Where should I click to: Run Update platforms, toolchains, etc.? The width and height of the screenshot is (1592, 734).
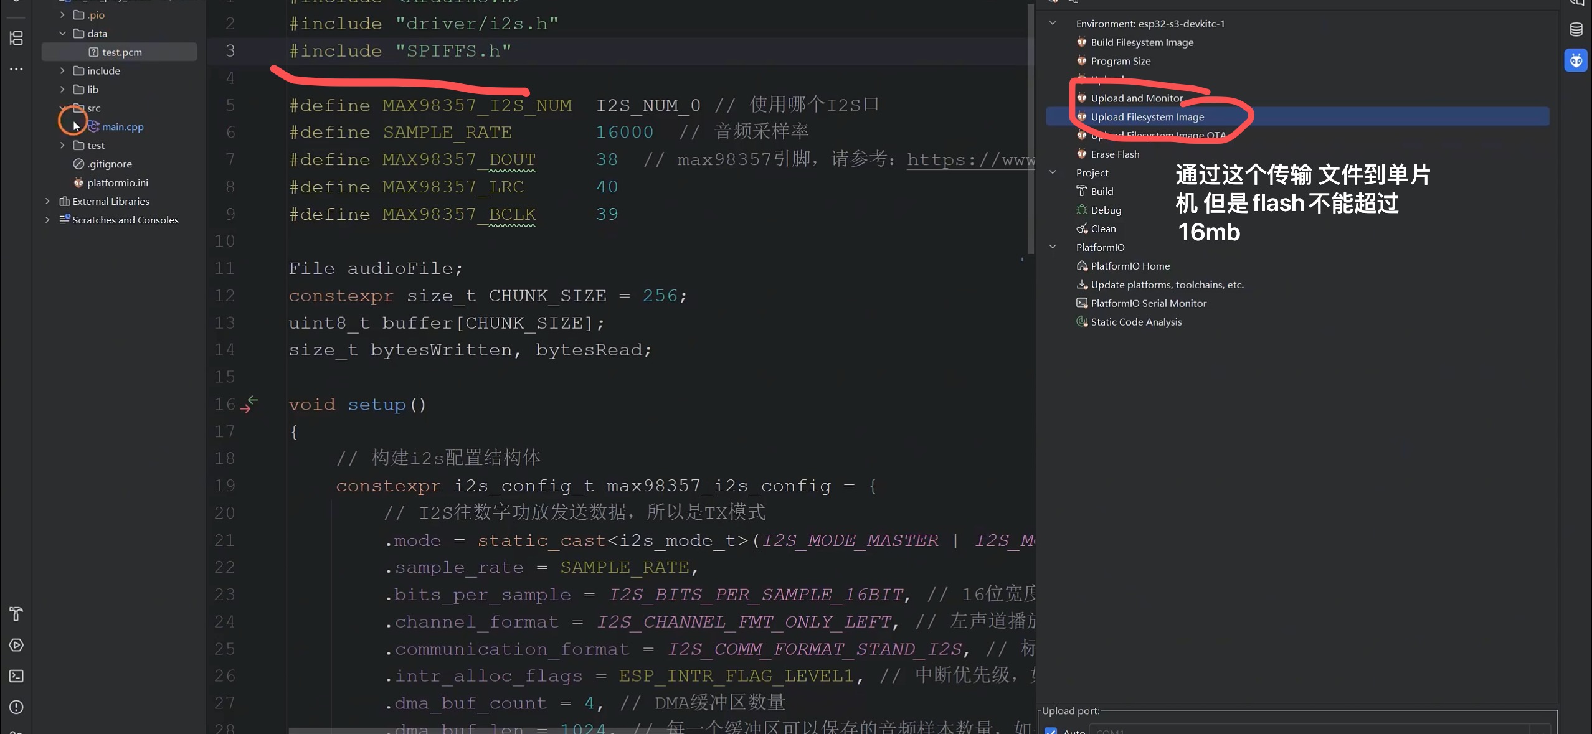pyautogui.click(x=1167, y=285)
